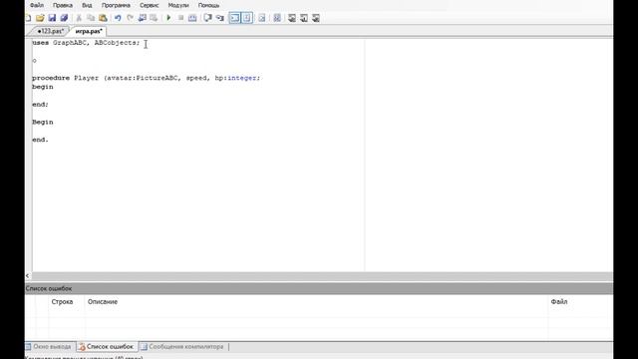The image size is (638, 359).
Task: Click on the final 'end.' line
Action: tap(40, 140)
